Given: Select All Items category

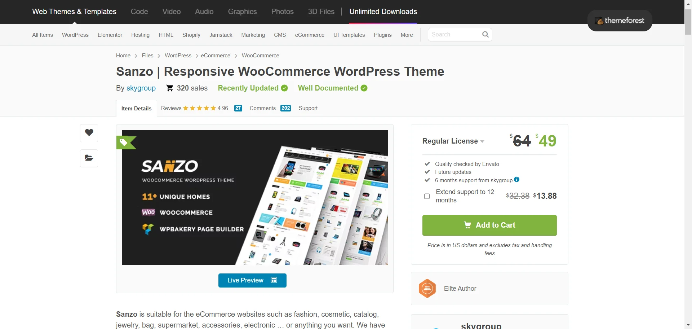Looking at the screenshot, I should (x=43, y=35).
